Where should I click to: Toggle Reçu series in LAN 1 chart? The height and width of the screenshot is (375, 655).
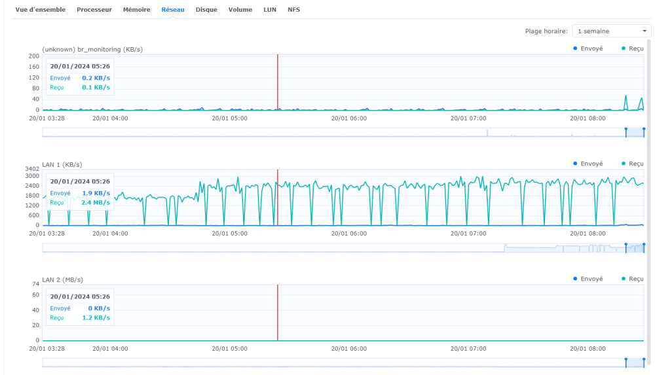point(633,164)
